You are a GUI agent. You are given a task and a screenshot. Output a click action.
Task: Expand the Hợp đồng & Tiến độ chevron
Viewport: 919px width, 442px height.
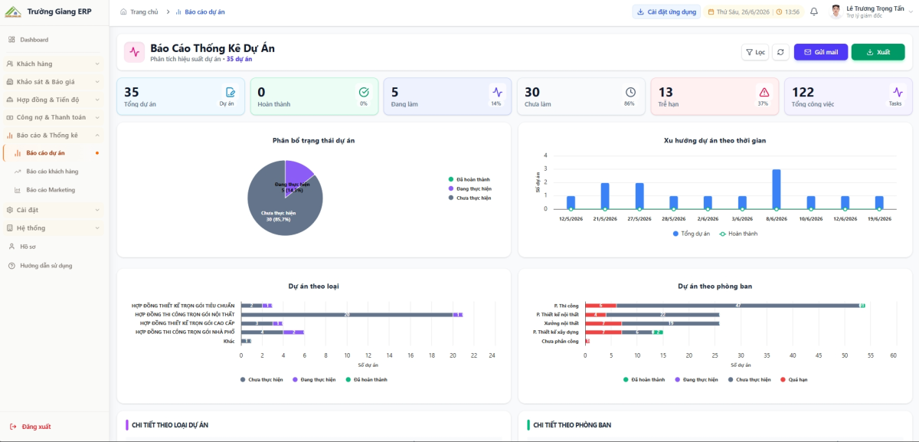click(96, 100)
